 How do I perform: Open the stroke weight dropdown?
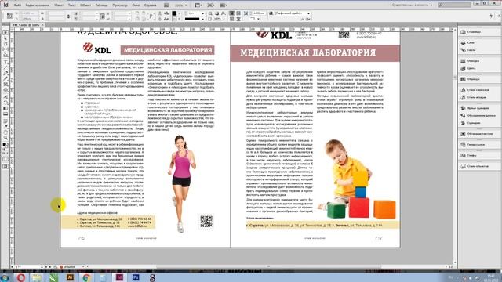pos(203,13)
